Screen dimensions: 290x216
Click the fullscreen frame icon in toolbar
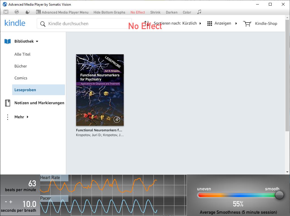(x=6, y=12)
